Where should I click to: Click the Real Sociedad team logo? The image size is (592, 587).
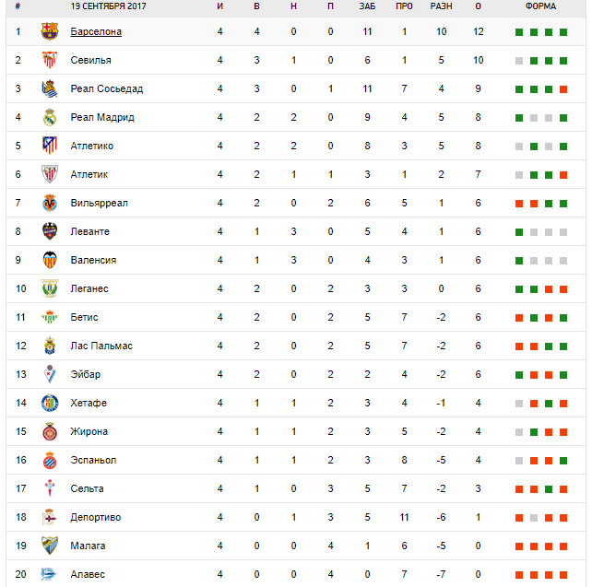pos(50,89)
